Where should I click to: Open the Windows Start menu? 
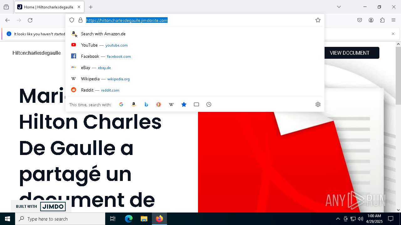8,219
